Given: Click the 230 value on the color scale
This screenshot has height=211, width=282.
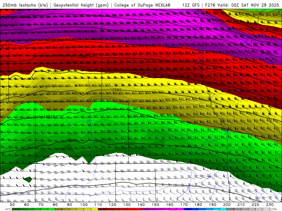Looking at the screenshot, I should tap(270, 205).
